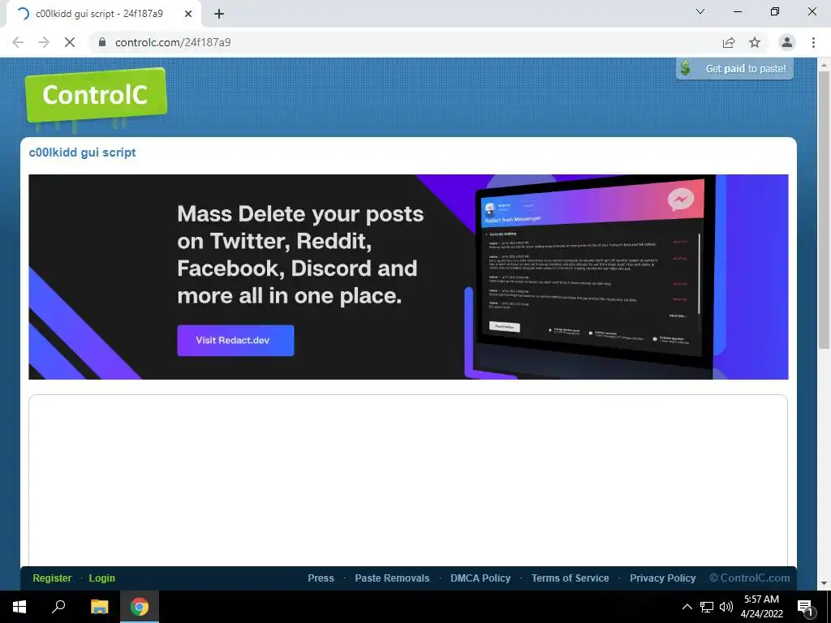Click Visit Redact.dev button
The width and height of the screenshot is (831, 623).
point(235,341)
